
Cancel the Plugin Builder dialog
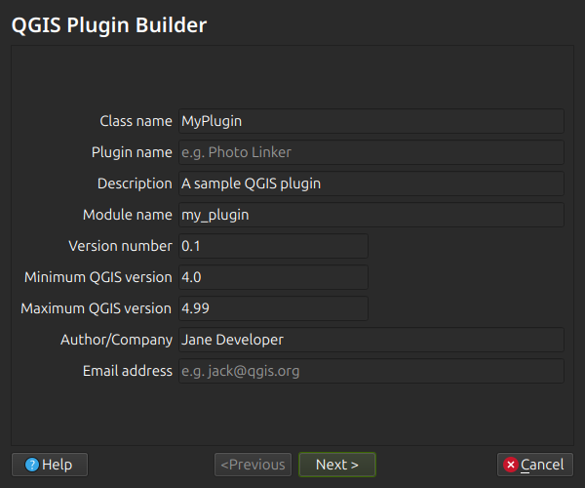[x=535, y=465]
